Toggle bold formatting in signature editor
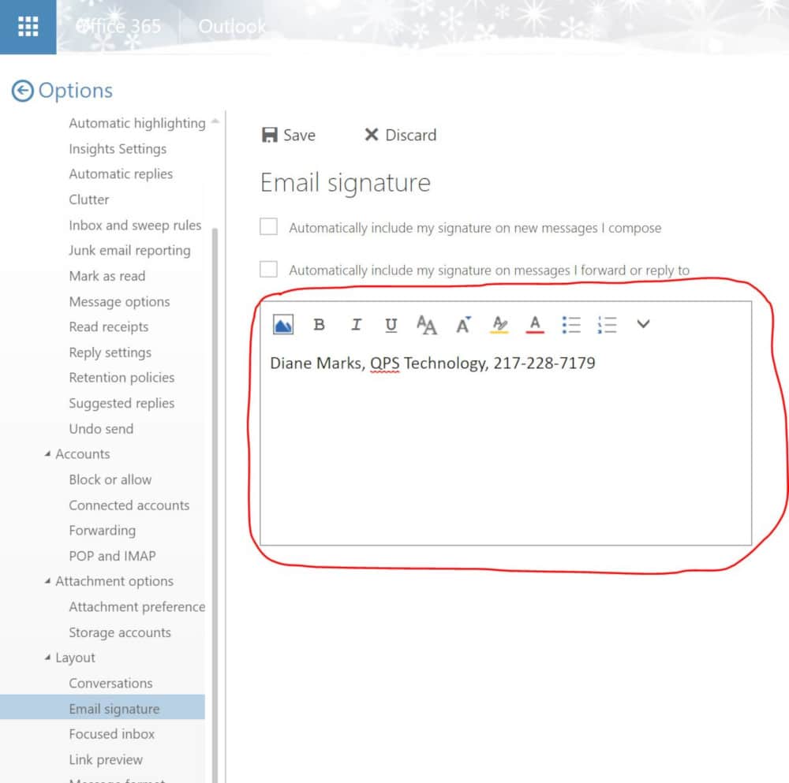This screenshot has width=789, height=783. pos(319,324)
